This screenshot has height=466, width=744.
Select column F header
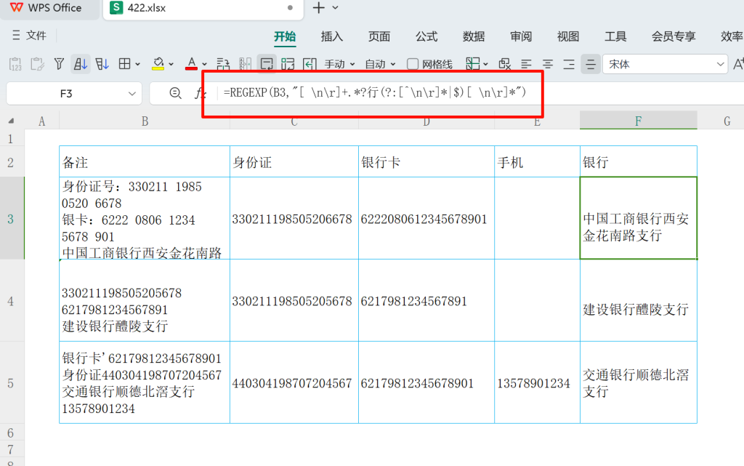(x=638, y=121)
